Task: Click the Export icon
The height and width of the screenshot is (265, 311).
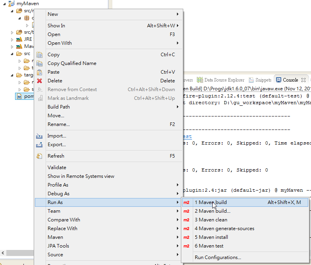Action: pyautogui.click(x=39, y=145)
